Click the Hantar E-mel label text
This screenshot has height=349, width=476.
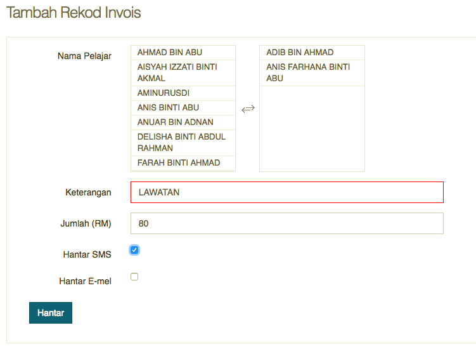[x=85, y=281]
